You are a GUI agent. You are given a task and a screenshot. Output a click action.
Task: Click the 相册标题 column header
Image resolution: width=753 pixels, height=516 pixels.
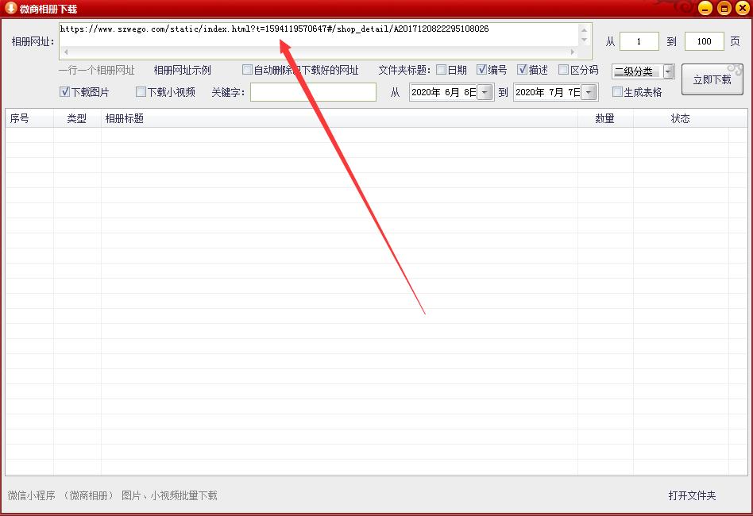coord(339,118)
